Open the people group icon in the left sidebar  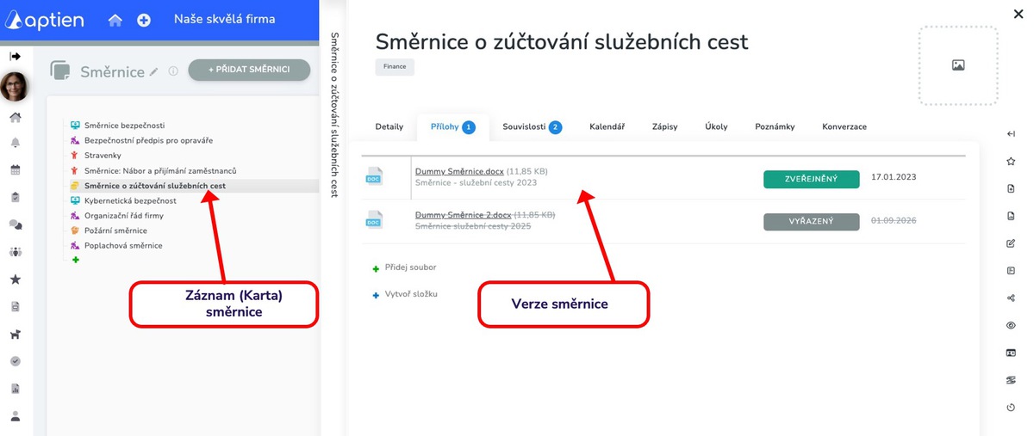pos(15,252)
